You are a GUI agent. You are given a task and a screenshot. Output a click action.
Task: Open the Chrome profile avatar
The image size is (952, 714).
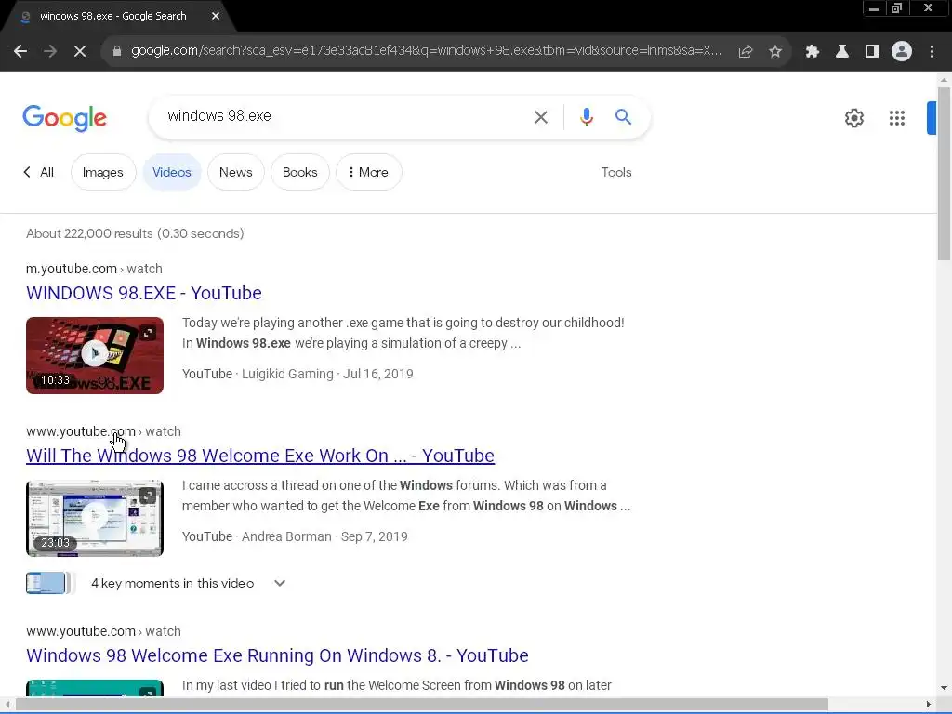pos(901,52)
